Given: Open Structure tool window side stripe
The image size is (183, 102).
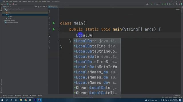Looking at the screenshot, I should pos(1,82).
